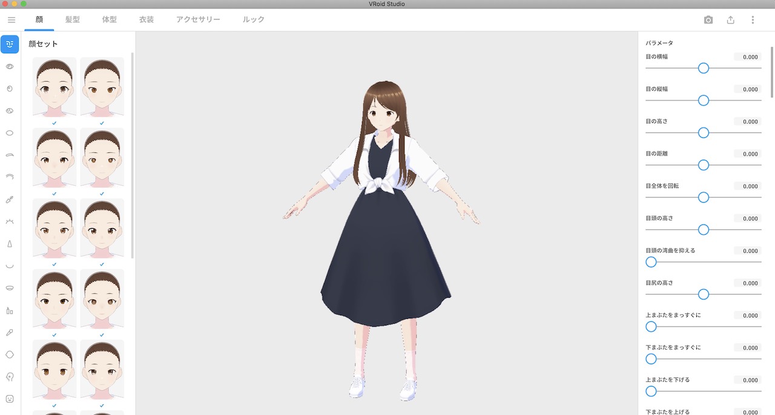Click the camera snapshot icon in the toolbar
This screenshot has width=775, height=415.
coord(708,19)
